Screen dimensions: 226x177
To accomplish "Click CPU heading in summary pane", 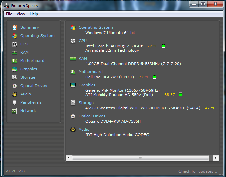I will pyautogui.click(x=83, y=41).
